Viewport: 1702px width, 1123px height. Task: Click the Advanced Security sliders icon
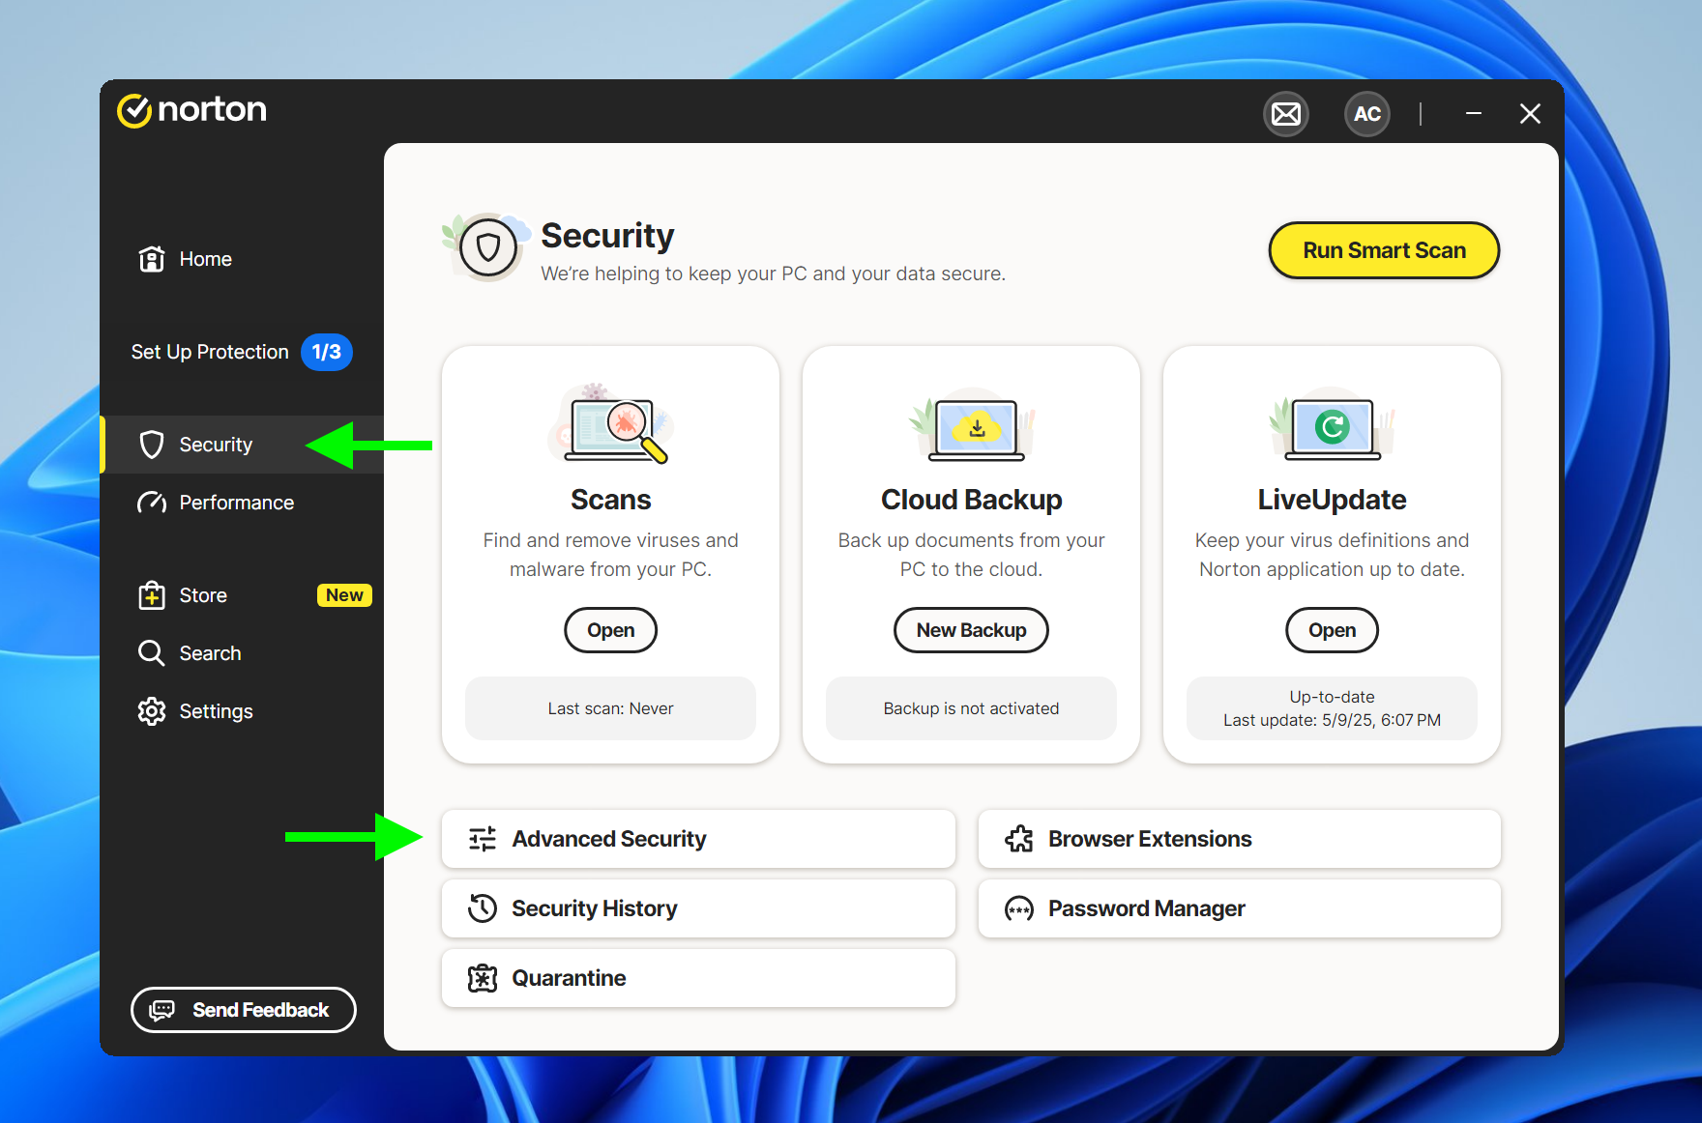483,839
